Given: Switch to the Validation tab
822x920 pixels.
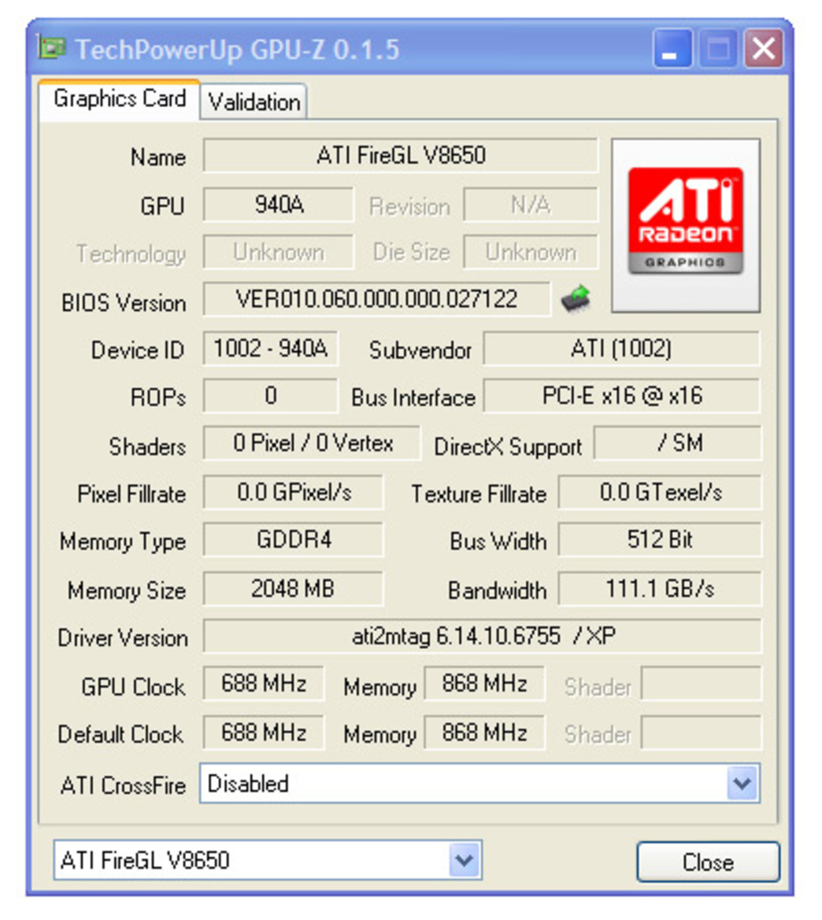Looking at the screenshot, I should (254, 102).
